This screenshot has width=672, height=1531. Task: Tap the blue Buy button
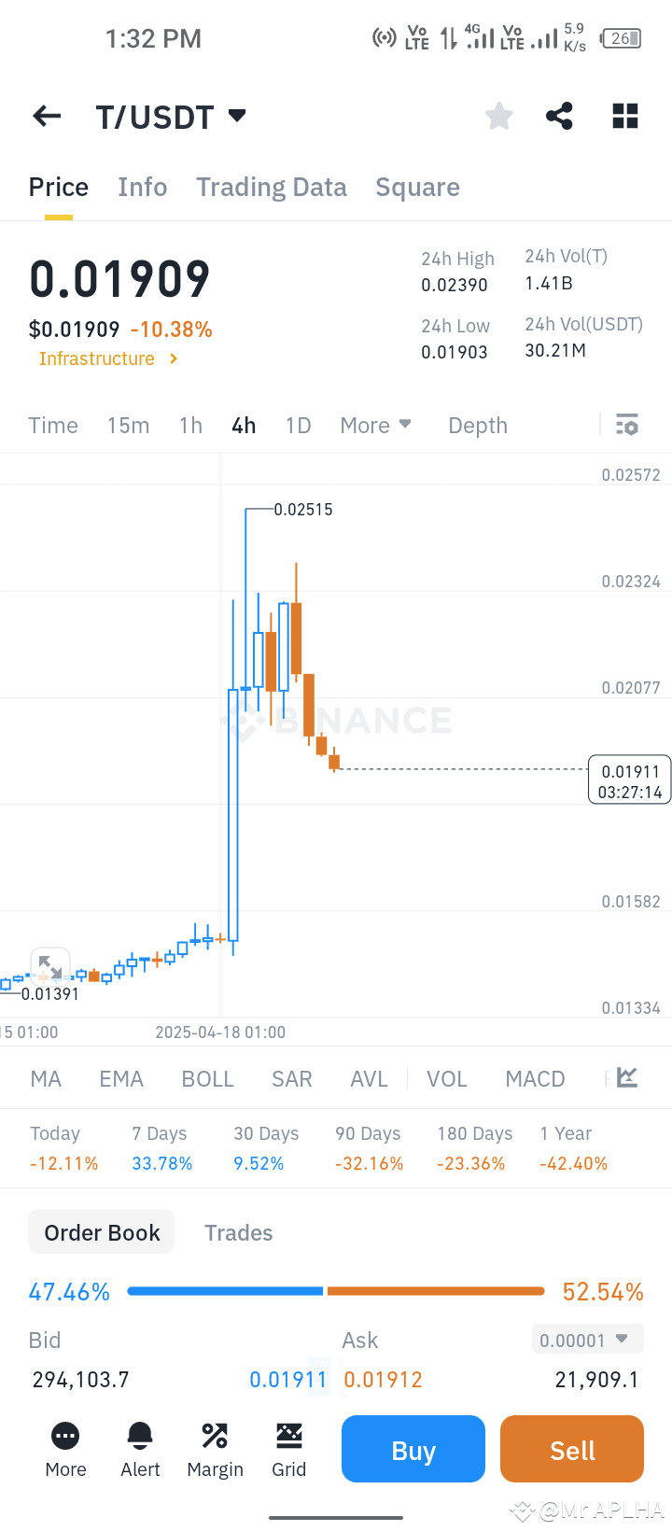coord(413,1449)
